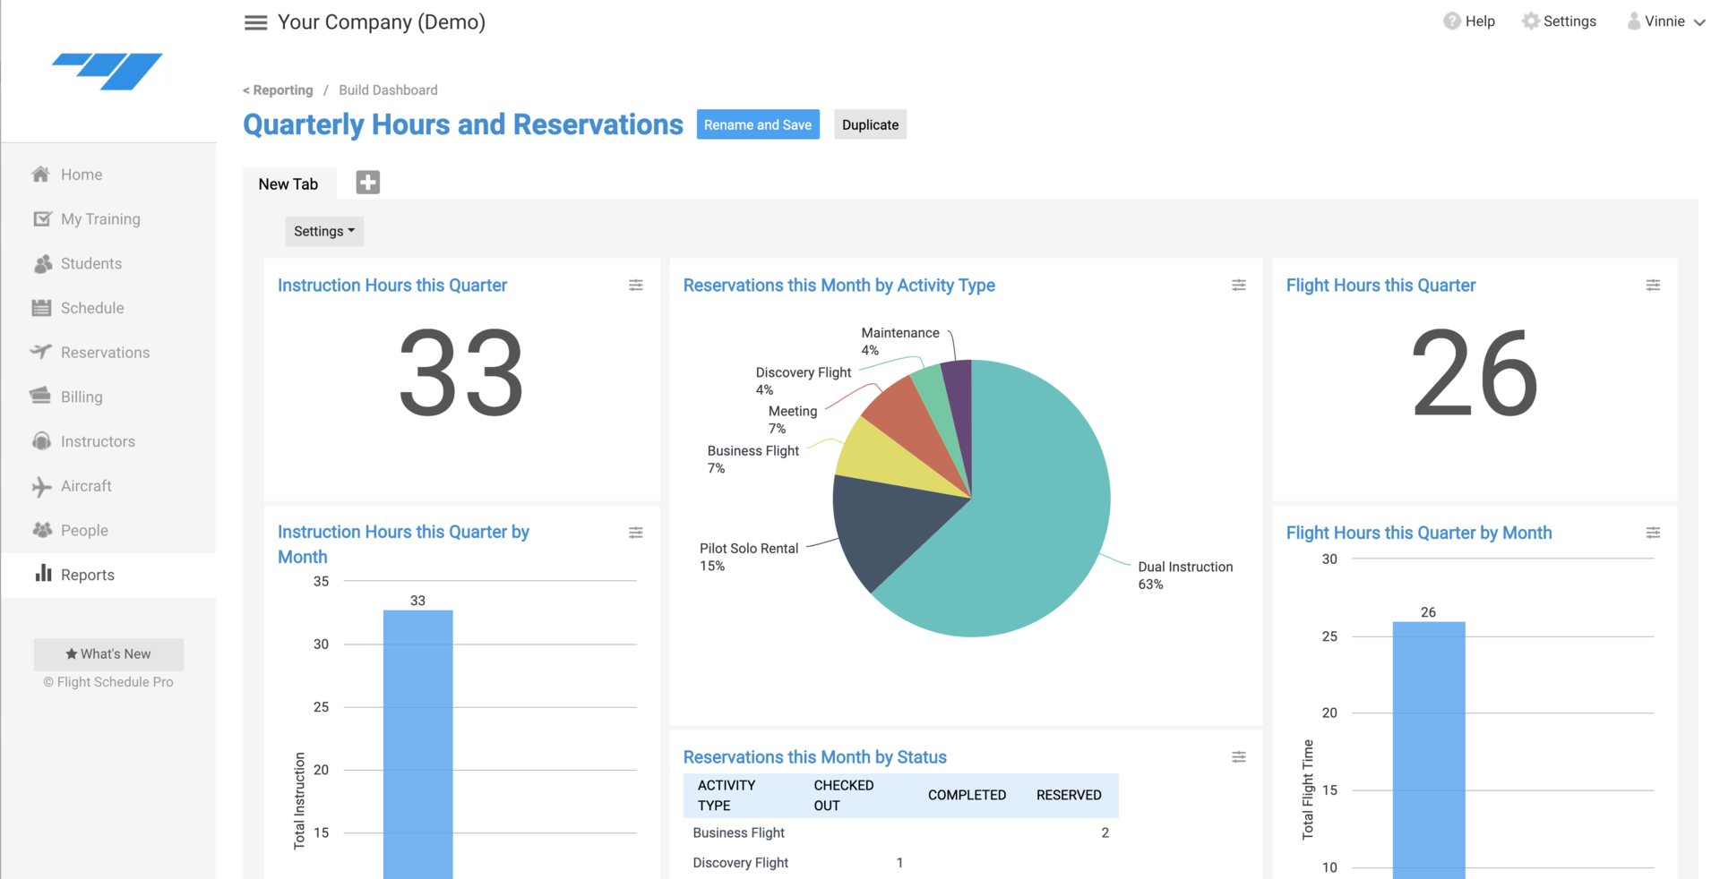The image size is (1720, 879).
Task: Expand the dashboard Settings dropdown
Action: pyautogui.click(x=323, y=231)
